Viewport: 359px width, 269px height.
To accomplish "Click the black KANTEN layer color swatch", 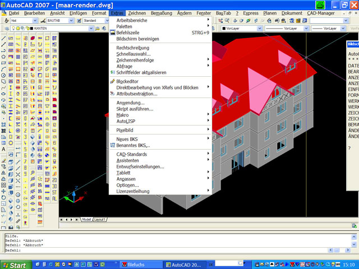I will pyautogui.click(x=31, y=29).
